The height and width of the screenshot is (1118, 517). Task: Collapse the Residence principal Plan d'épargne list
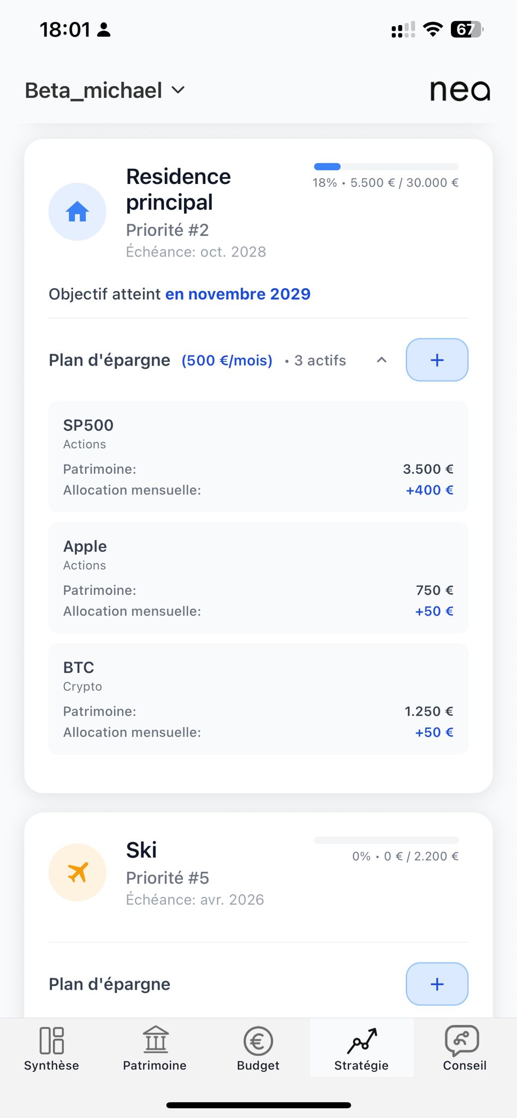(382, 360)
